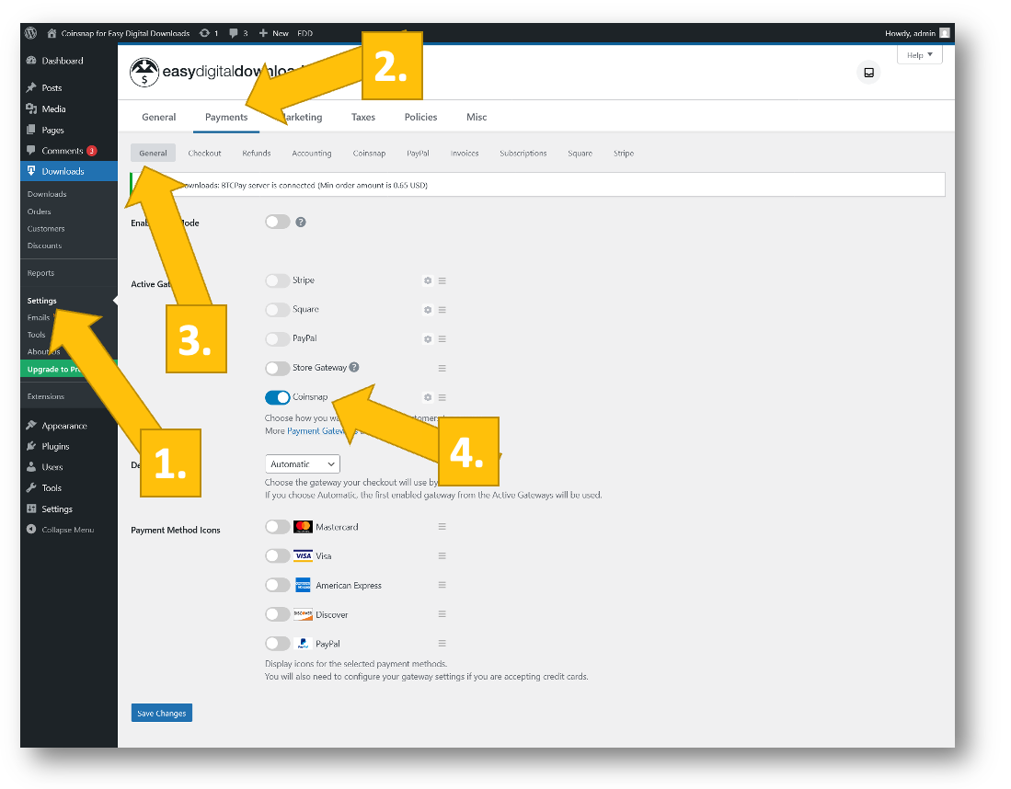Enable the American Express icon toggle
Viewport: 1011px width, 789px height.
point(277,585)
